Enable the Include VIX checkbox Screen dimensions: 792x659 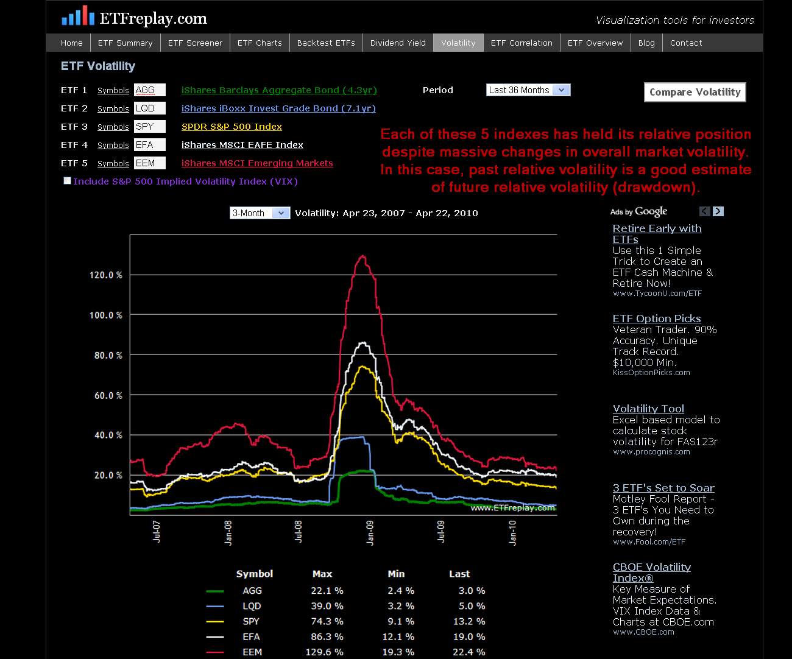click(68, 181)
